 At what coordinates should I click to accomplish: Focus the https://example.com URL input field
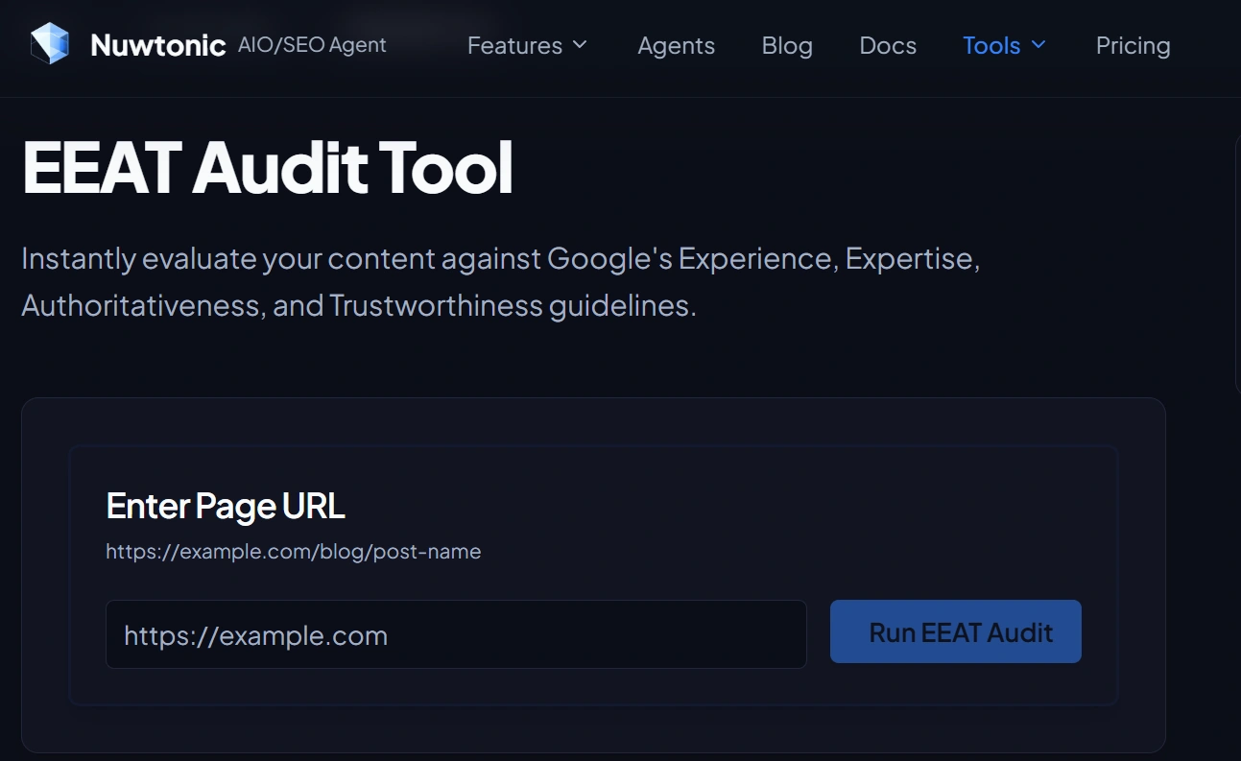point(456,634)
